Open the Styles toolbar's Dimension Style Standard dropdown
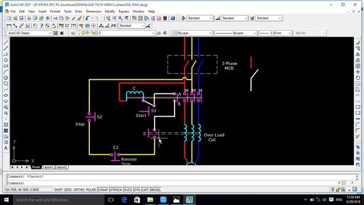The width and height of the screenshot is (364, 205). pos(234,18)
